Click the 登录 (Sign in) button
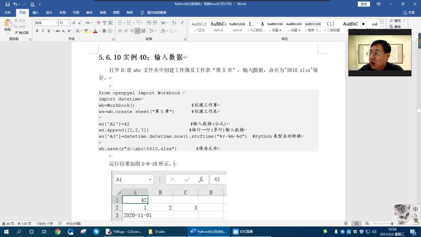The height and width of the screenshot is (237, 421). point(364,4)
